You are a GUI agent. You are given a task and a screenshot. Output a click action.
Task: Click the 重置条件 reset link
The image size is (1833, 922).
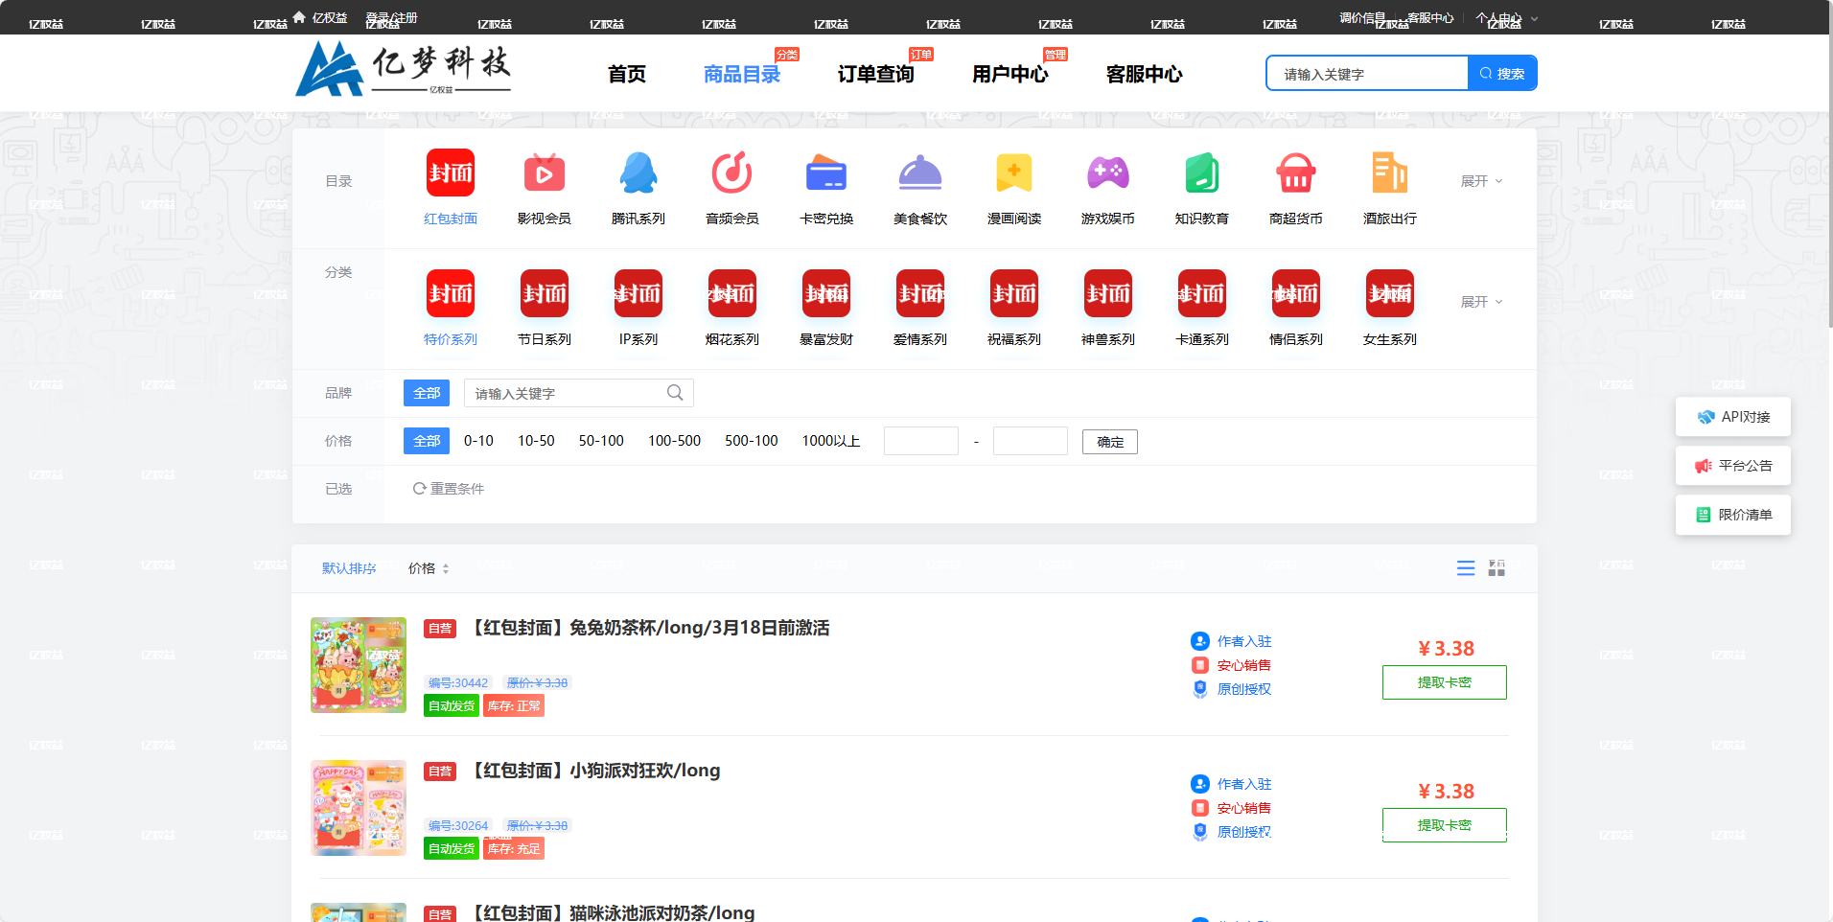[448, 489]
